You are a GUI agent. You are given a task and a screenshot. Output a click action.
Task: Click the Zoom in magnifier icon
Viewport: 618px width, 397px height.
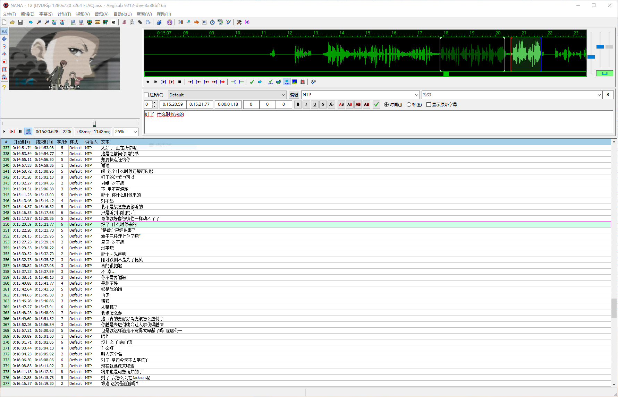[39, 22]
